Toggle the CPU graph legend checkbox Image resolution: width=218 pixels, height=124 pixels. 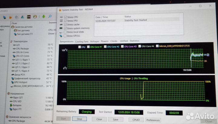point(80,47)
